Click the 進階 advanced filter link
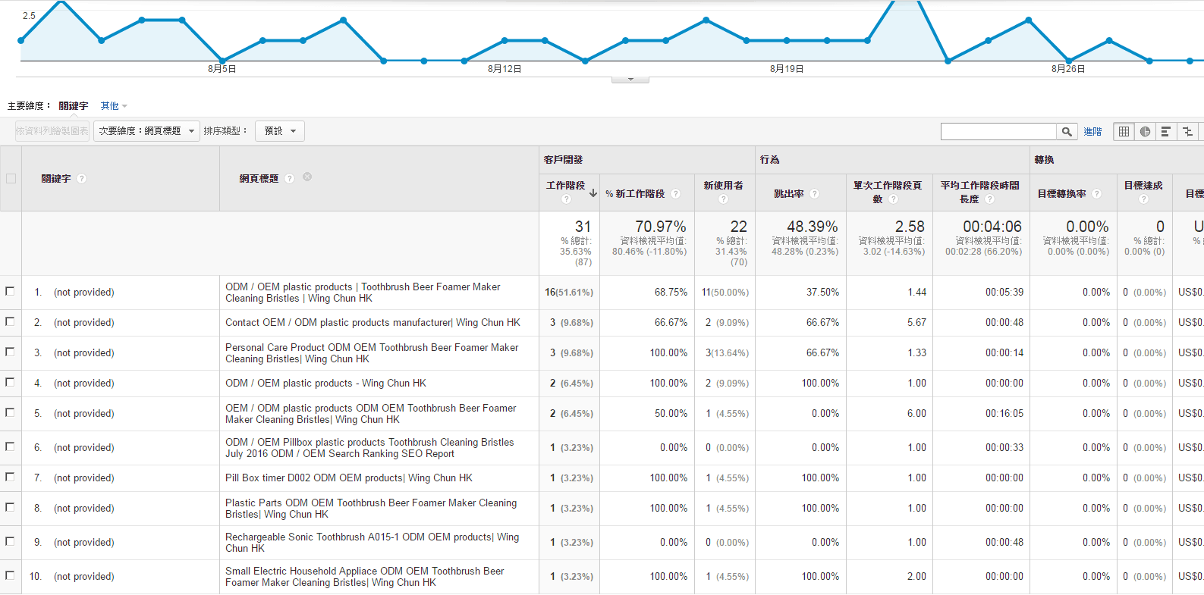 [1092, 132]
